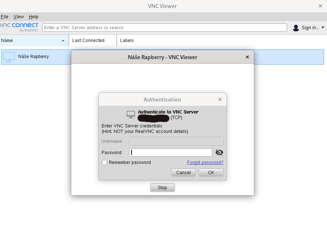Click the disabled Username field

pos(176,141)
